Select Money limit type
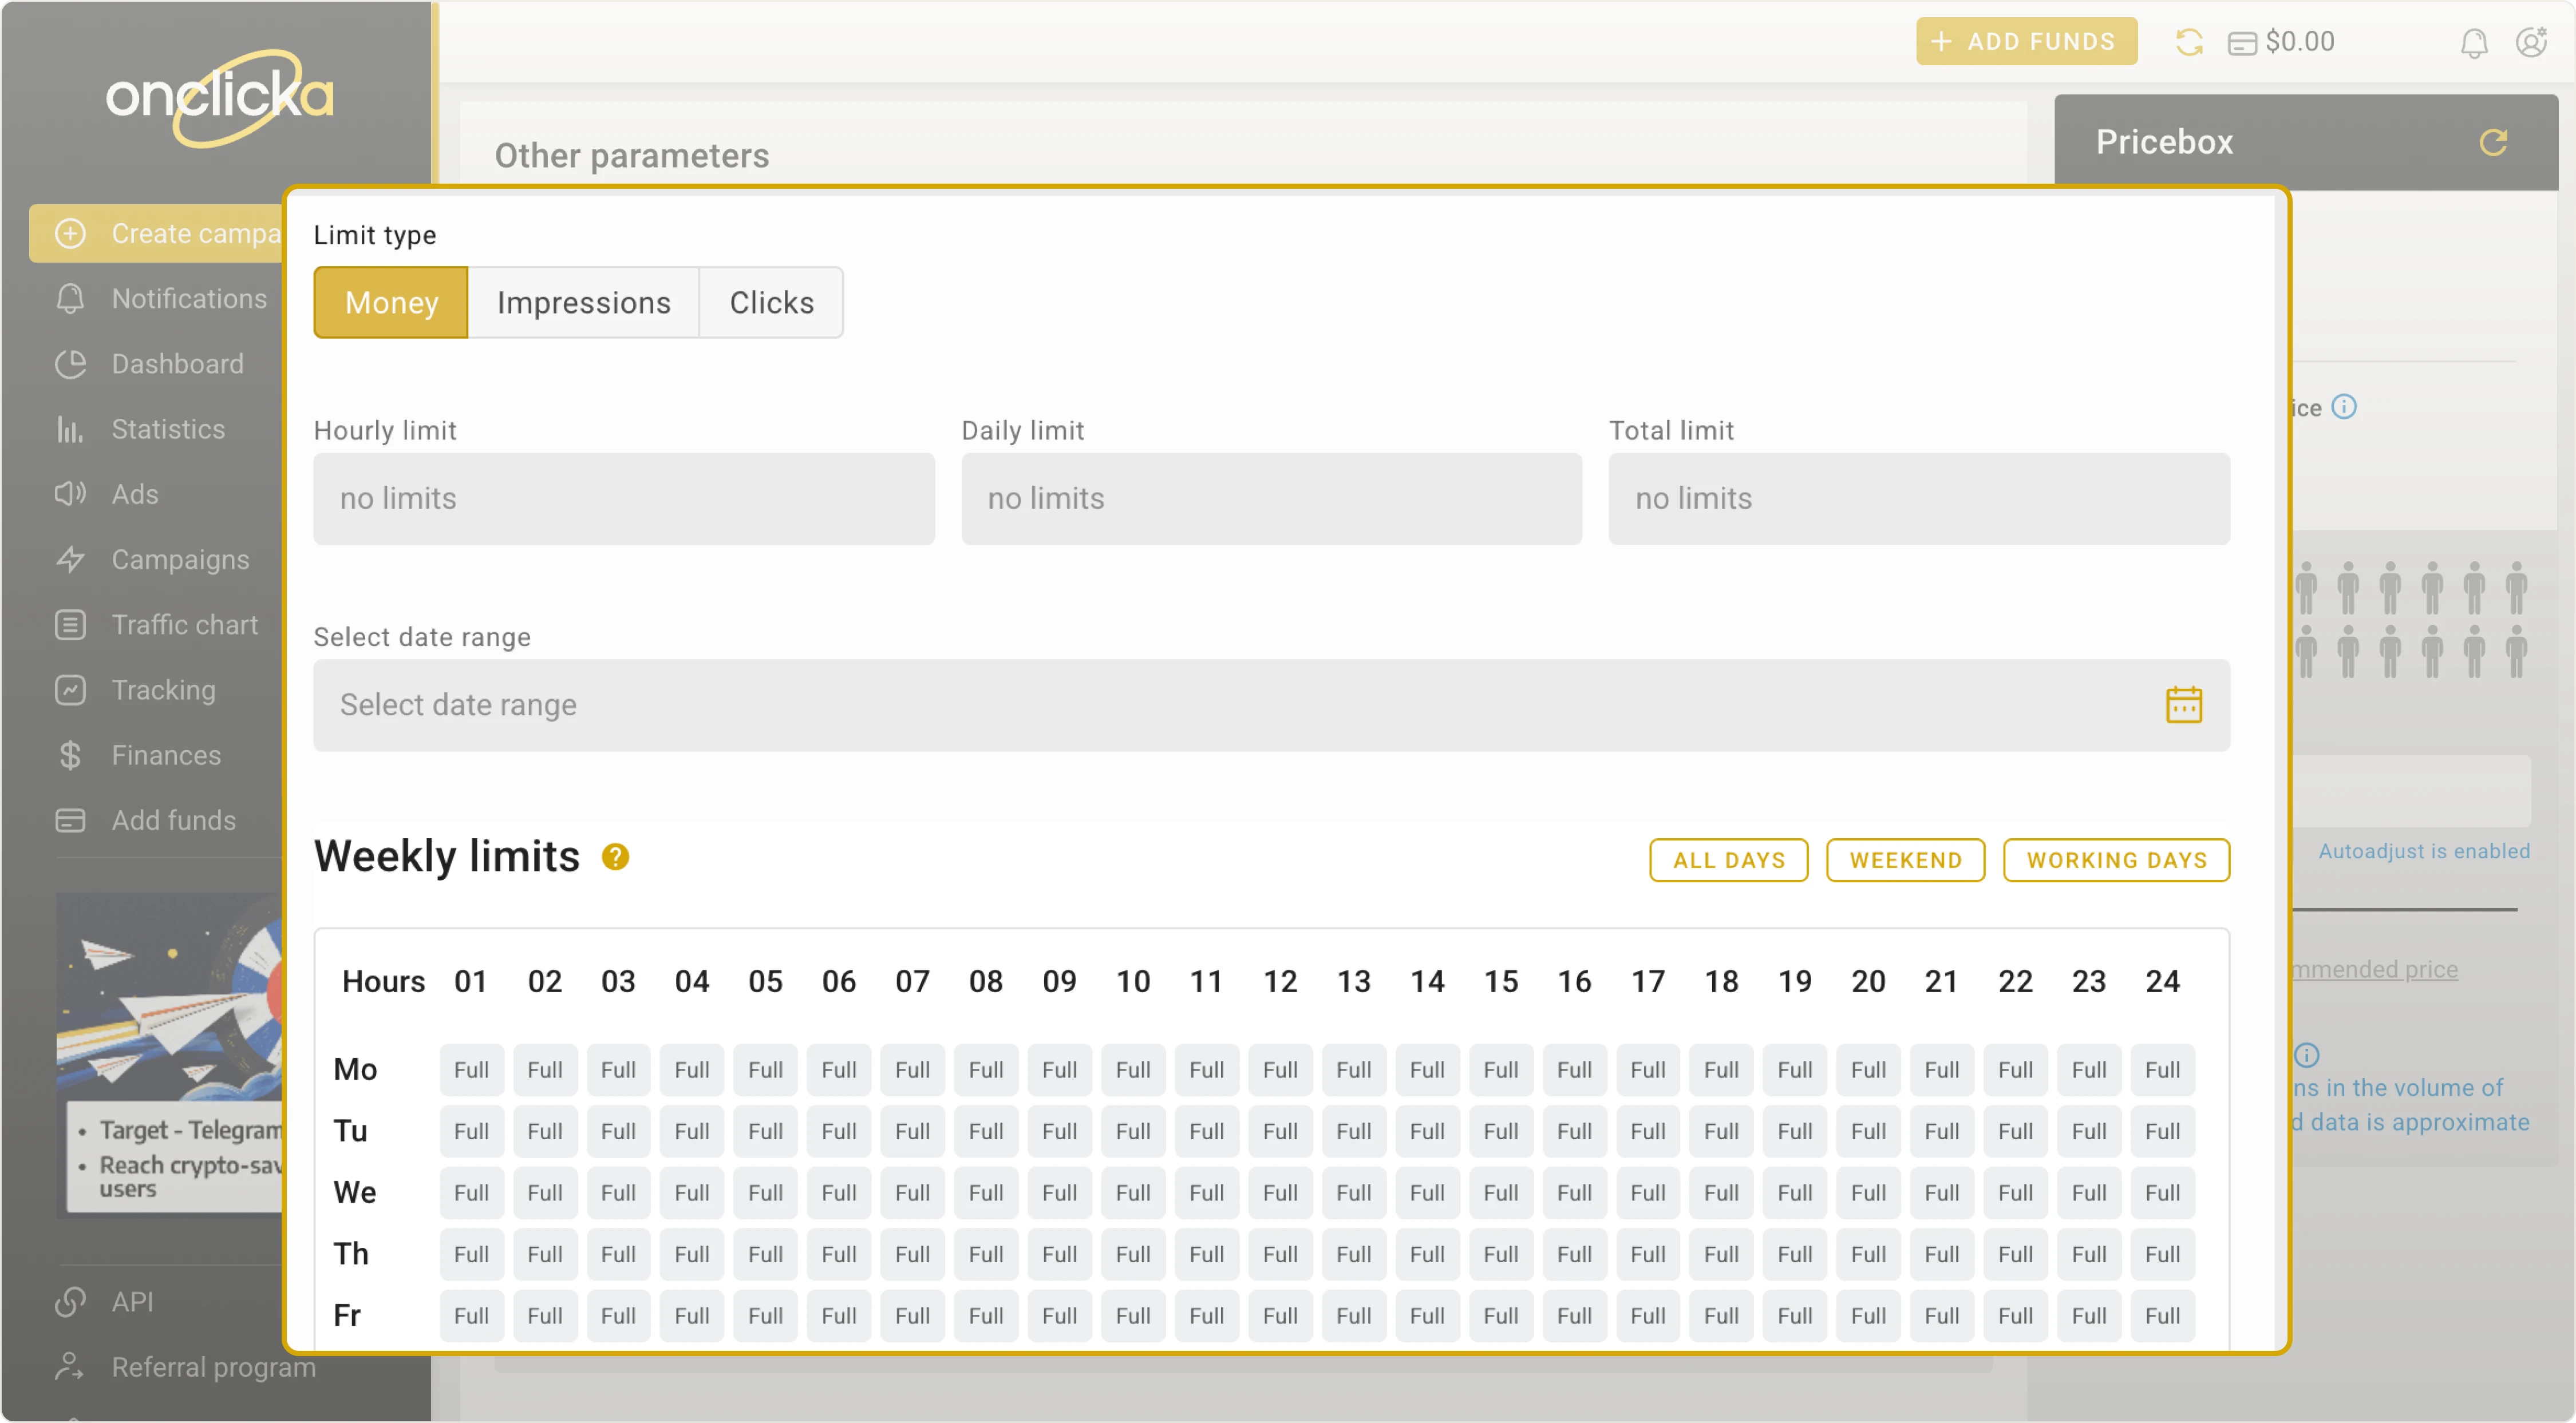The height and width of the screenshot is (1423, 2576). [391, 303]
